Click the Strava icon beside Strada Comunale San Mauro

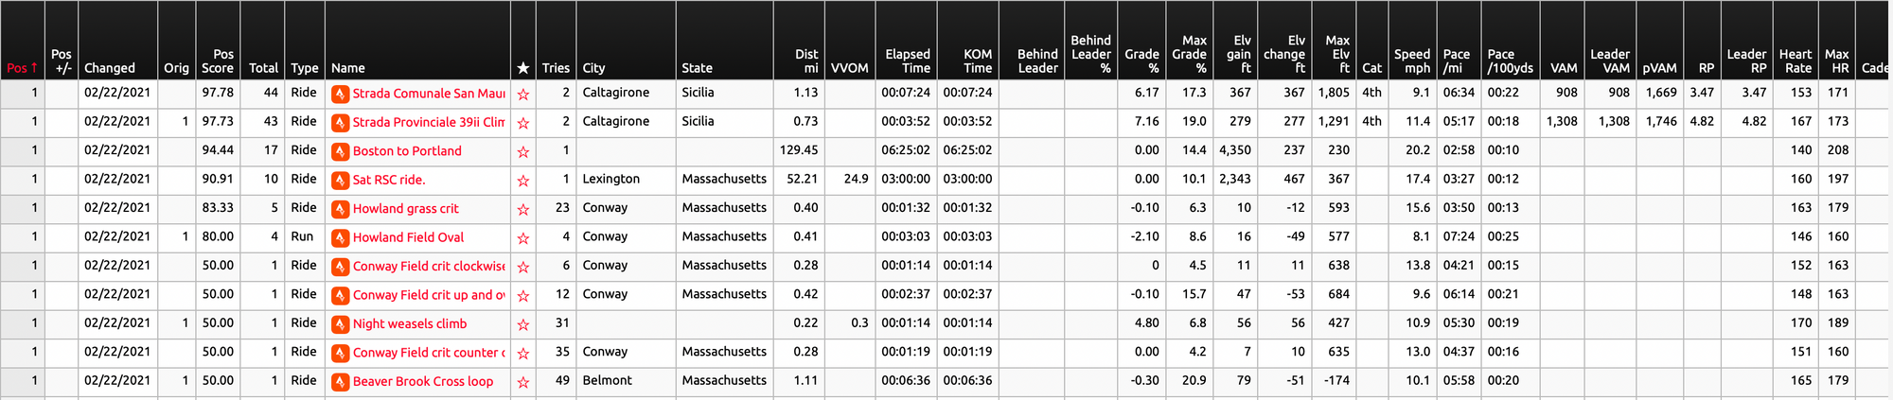tap(340, 94)
